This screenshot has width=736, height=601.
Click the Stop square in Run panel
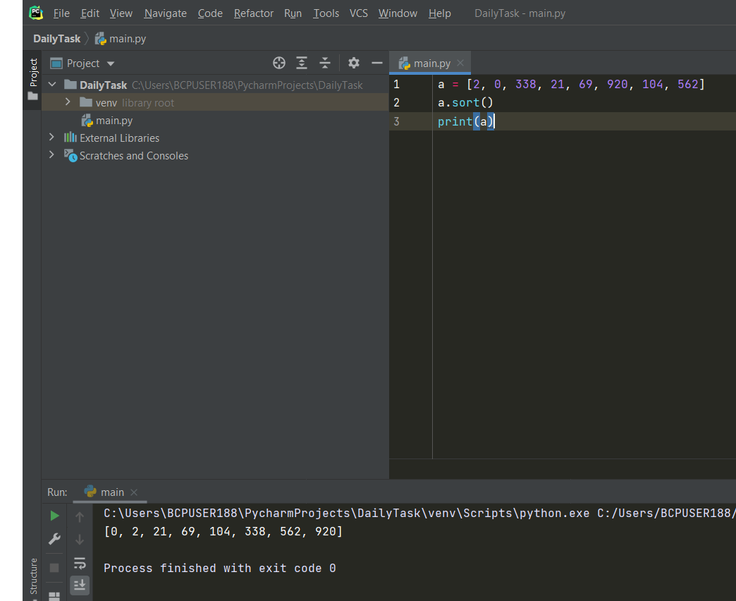point(55,567)
